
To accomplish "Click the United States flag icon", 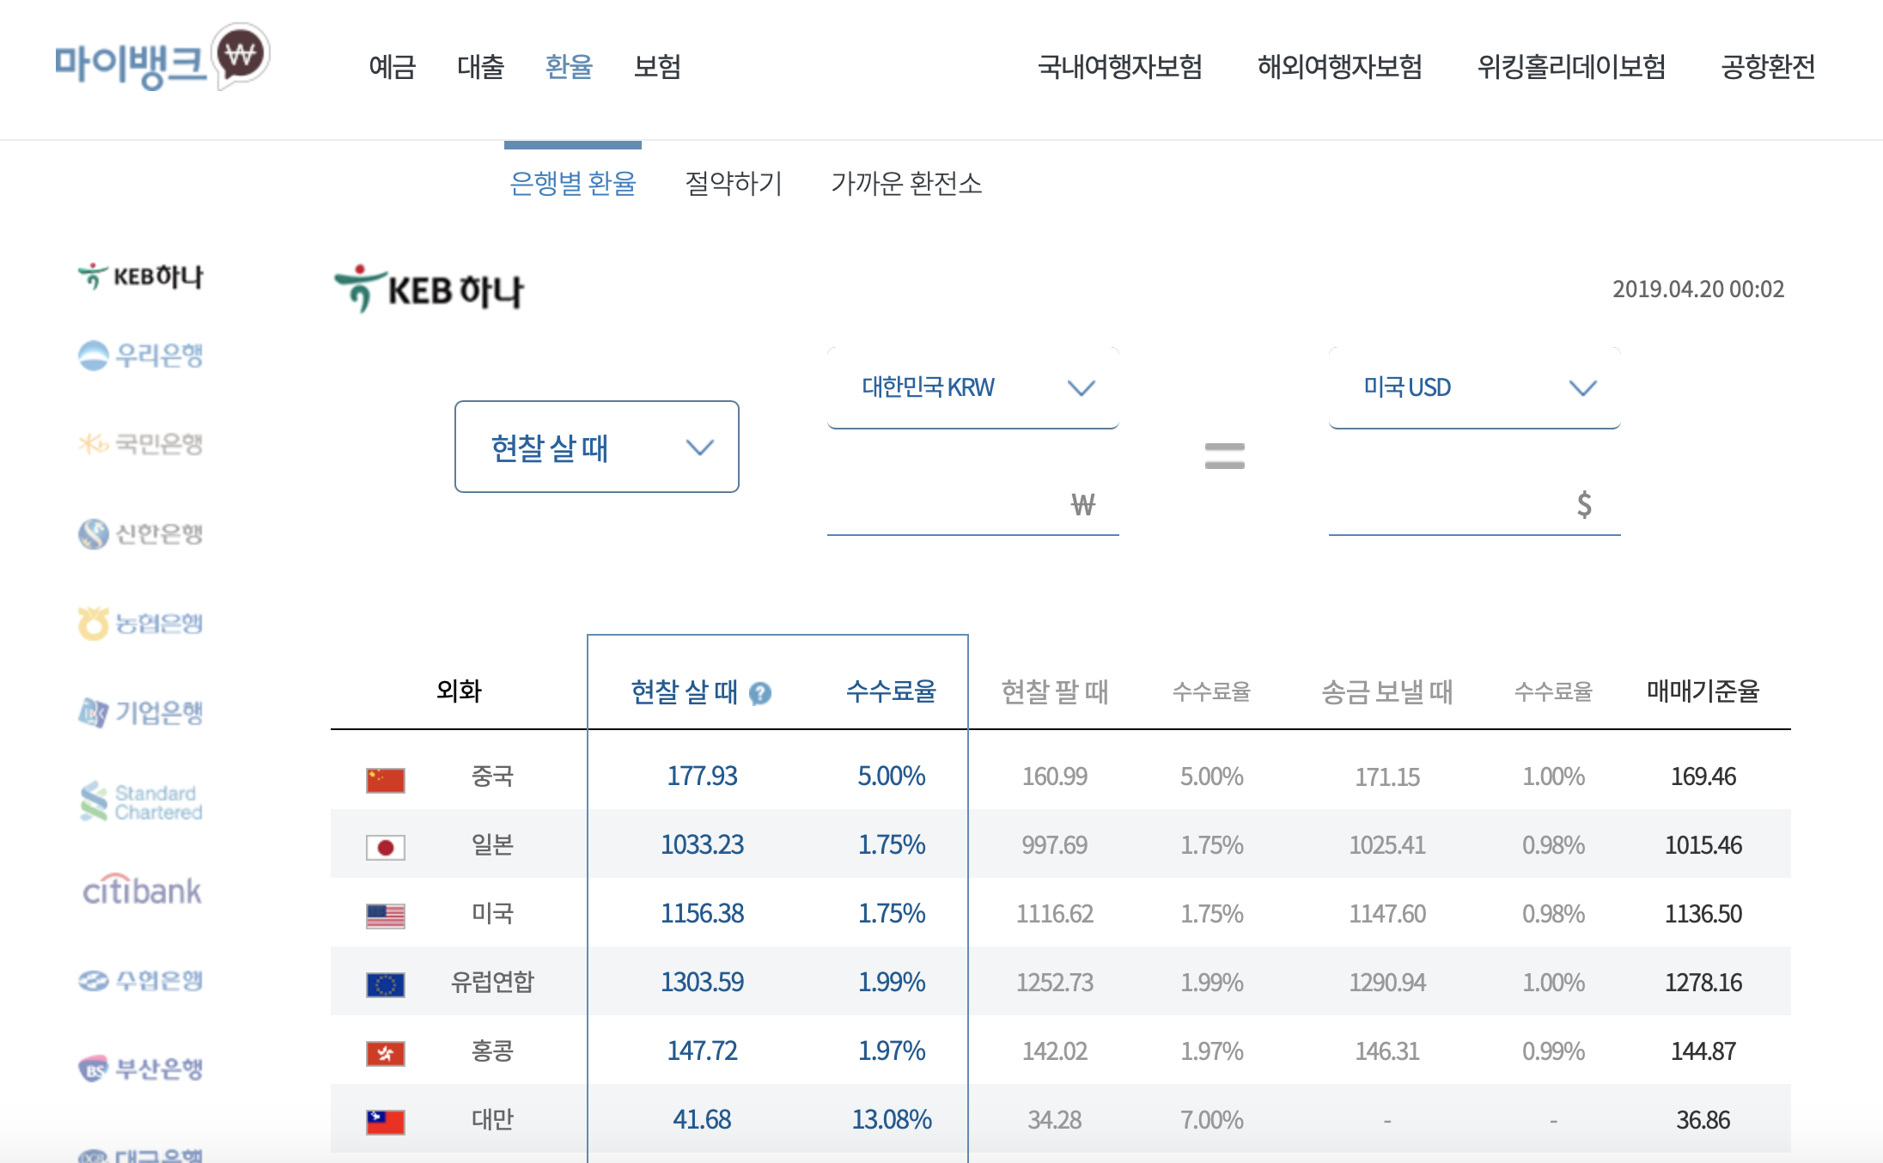I will 385,916.
